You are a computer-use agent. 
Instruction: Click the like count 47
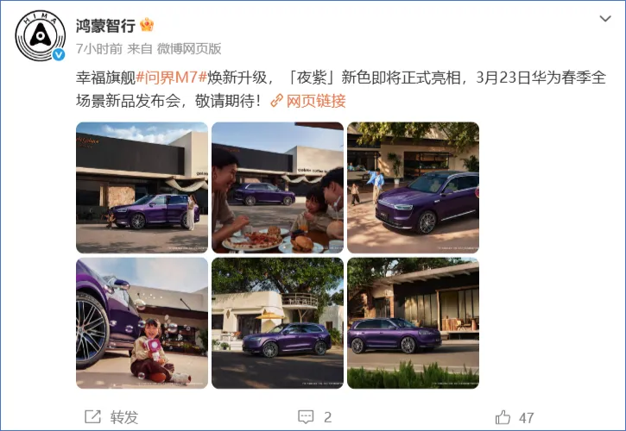coord(526,418)
